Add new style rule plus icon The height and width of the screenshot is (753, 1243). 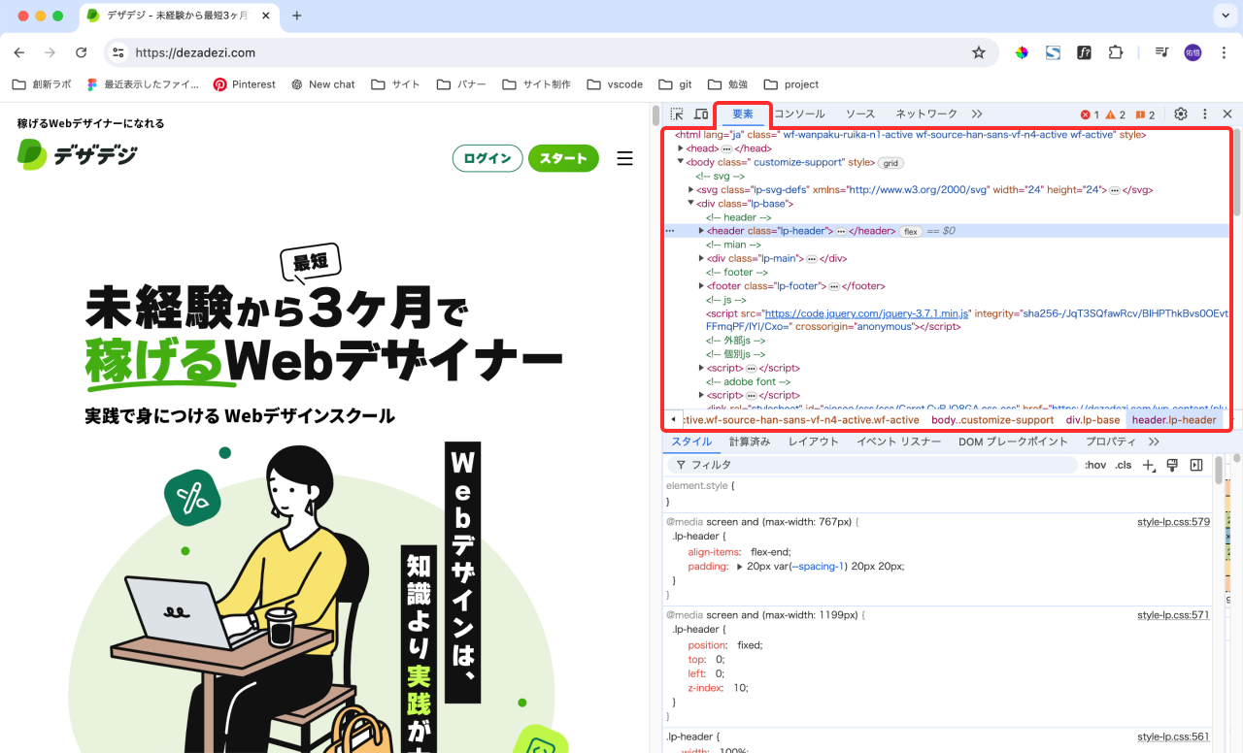[1149, 466]
